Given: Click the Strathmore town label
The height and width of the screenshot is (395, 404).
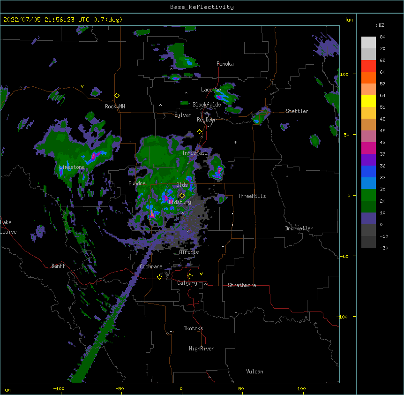Looking at the screenshot, I should 242,285.
